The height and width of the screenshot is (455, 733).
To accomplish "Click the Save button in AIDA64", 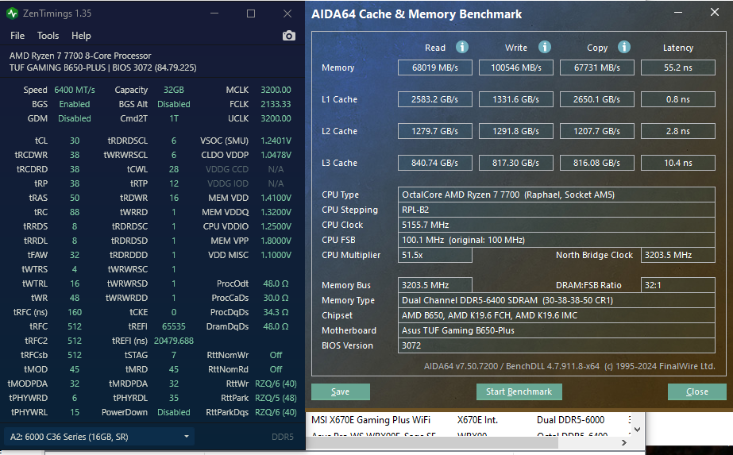I will [341, 391].
